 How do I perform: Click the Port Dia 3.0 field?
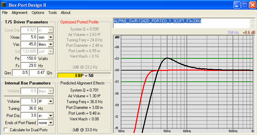pos(29,115)
